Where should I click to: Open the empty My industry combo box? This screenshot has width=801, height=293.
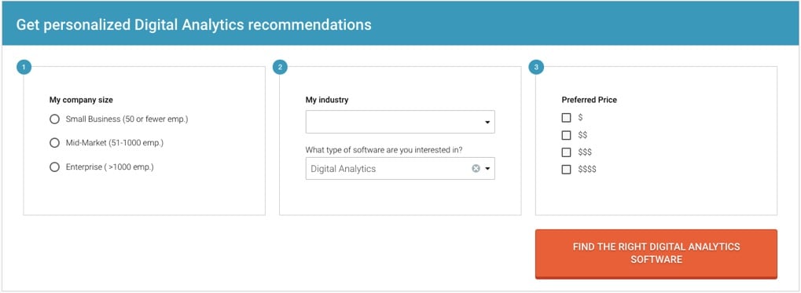click(400, 122)
